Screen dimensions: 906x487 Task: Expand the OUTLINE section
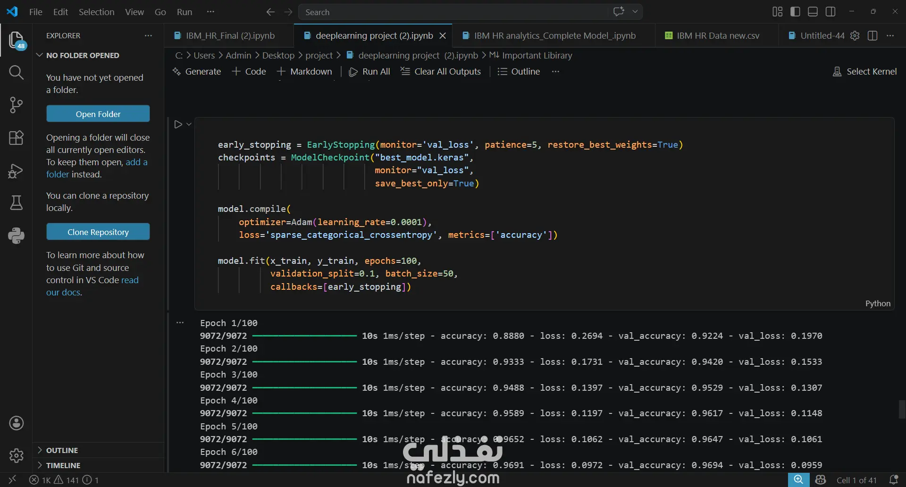(x=62, y=450)
